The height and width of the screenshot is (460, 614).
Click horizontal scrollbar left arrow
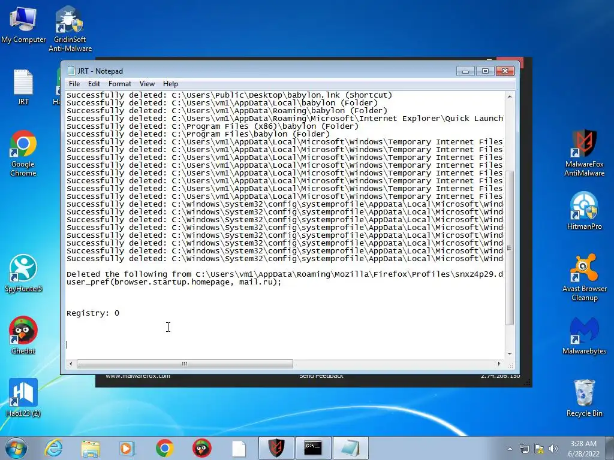click(x=71, y=364)
